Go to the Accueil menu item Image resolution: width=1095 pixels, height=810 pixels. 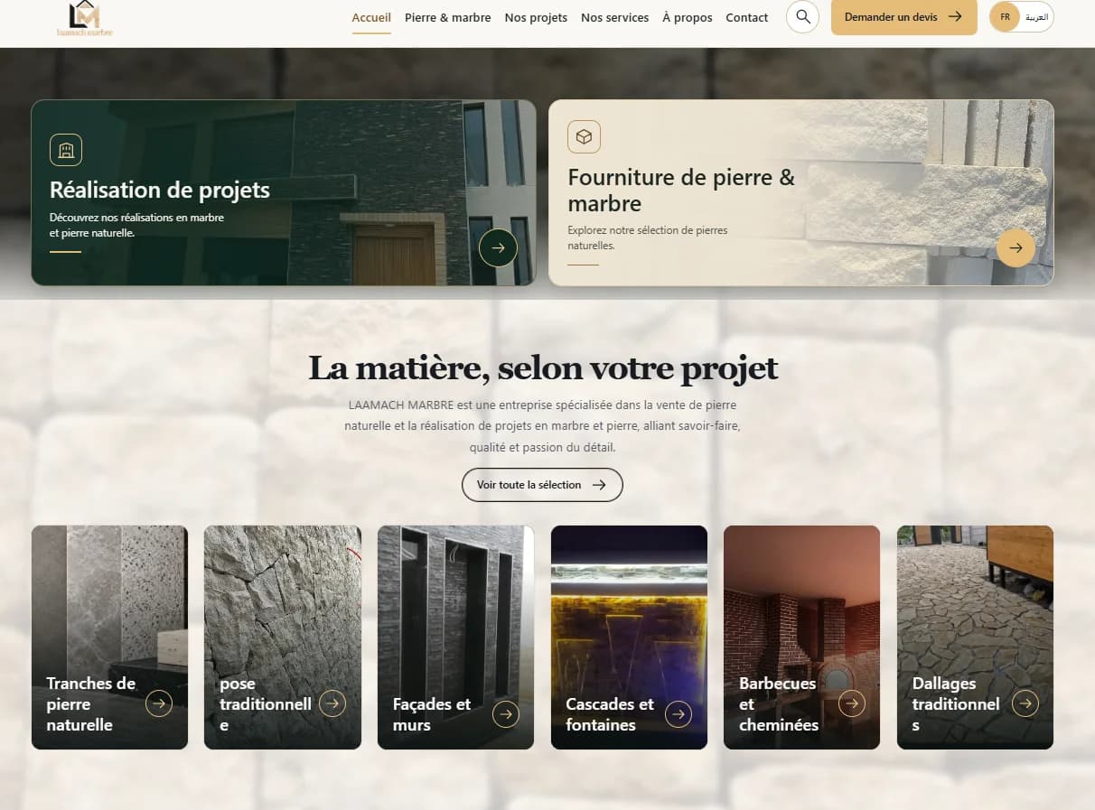(x=371, y=17)
